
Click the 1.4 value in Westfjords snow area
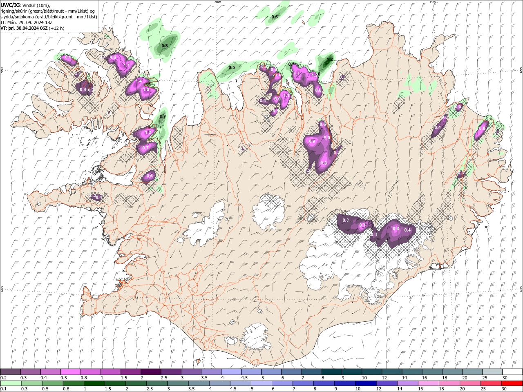click(x=139, y=81)
